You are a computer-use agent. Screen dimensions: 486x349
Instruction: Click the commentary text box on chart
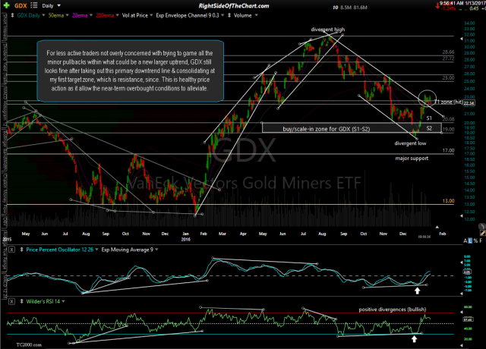[x=130, y=71]
